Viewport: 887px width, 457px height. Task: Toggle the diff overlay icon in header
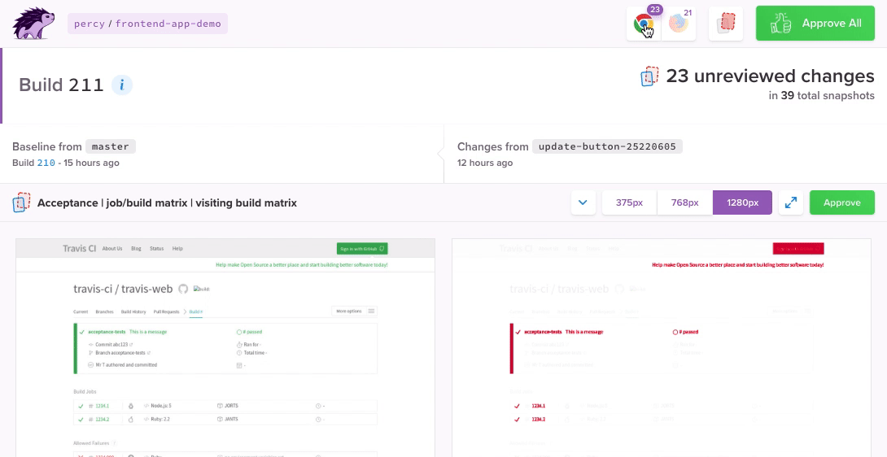726,24
